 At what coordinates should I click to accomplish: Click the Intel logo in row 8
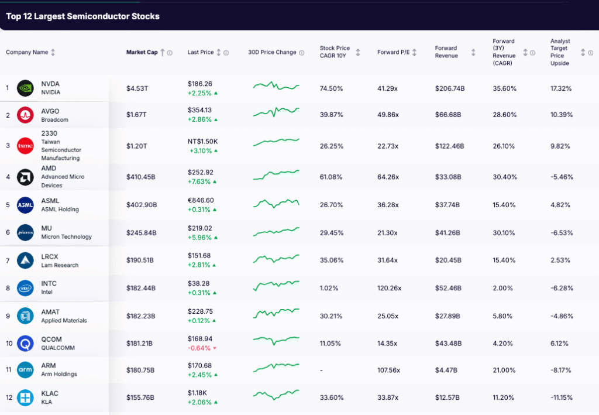coord(25,288)
